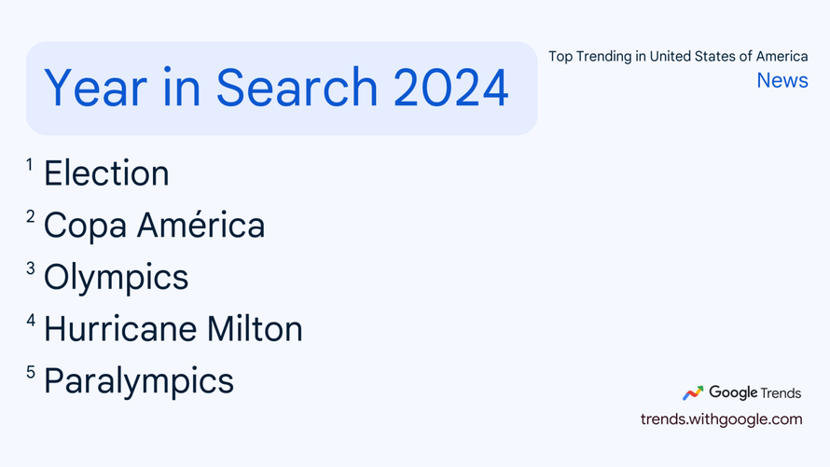Click the "Top Trending in" heading text
The height and width of the screenshot is (467, 830).
[597, 57]
